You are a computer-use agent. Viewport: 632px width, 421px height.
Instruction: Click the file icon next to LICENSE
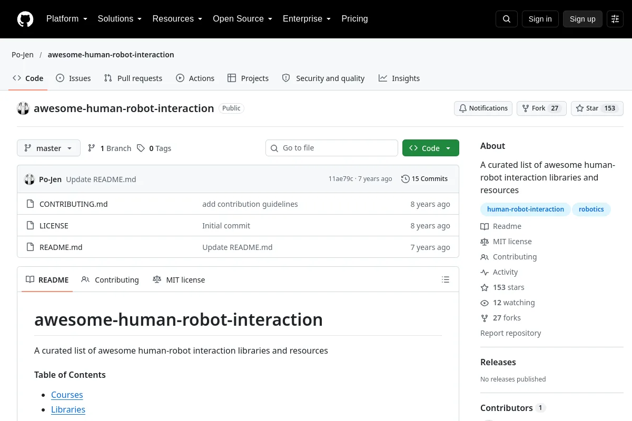click(30, 225)
